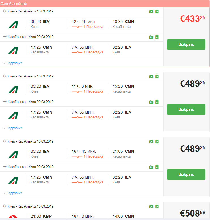
Task: Click checked-baggage icon on second offer's outbound flight
Action: coord(157,76)
